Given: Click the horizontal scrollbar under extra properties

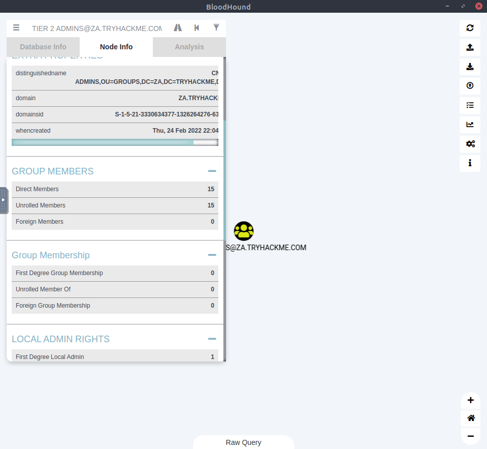Looking at the screenshot, I should 103,143.
